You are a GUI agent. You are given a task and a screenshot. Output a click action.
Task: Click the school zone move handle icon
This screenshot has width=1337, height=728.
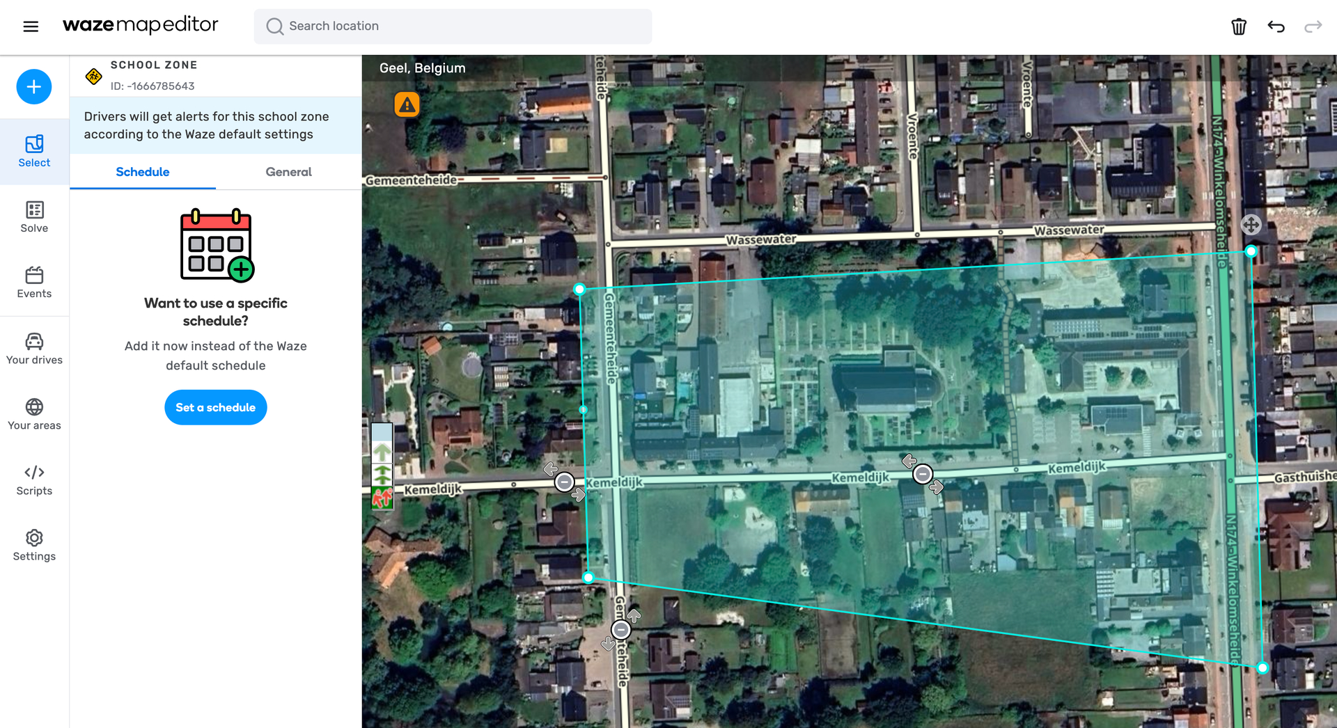tap(1251, 225)
